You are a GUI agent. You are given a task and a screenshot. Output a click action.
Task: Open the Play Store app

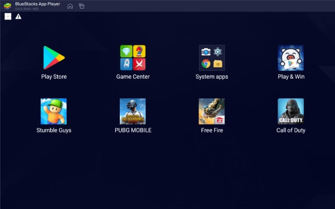(54, 58)
